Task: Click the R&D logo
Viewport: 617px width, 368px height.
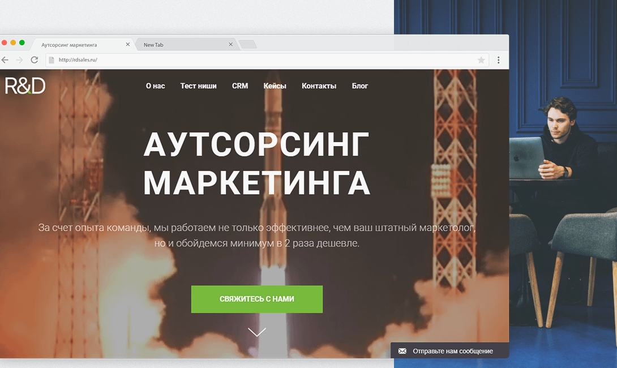Action: (x=25, y=85)
